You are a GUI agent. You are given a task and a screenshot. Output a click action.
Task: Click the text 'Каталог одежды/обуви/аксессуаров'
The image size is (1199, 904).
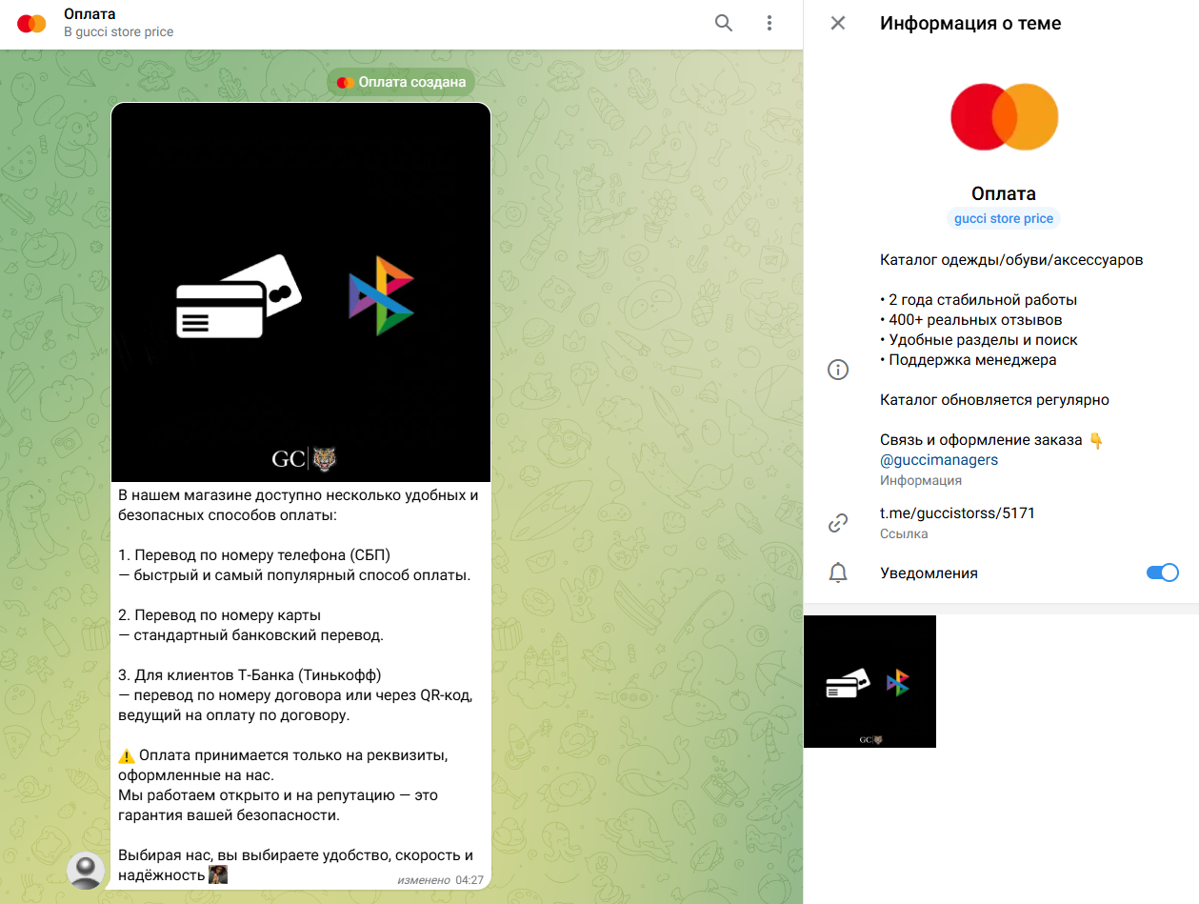point(1011,260)
